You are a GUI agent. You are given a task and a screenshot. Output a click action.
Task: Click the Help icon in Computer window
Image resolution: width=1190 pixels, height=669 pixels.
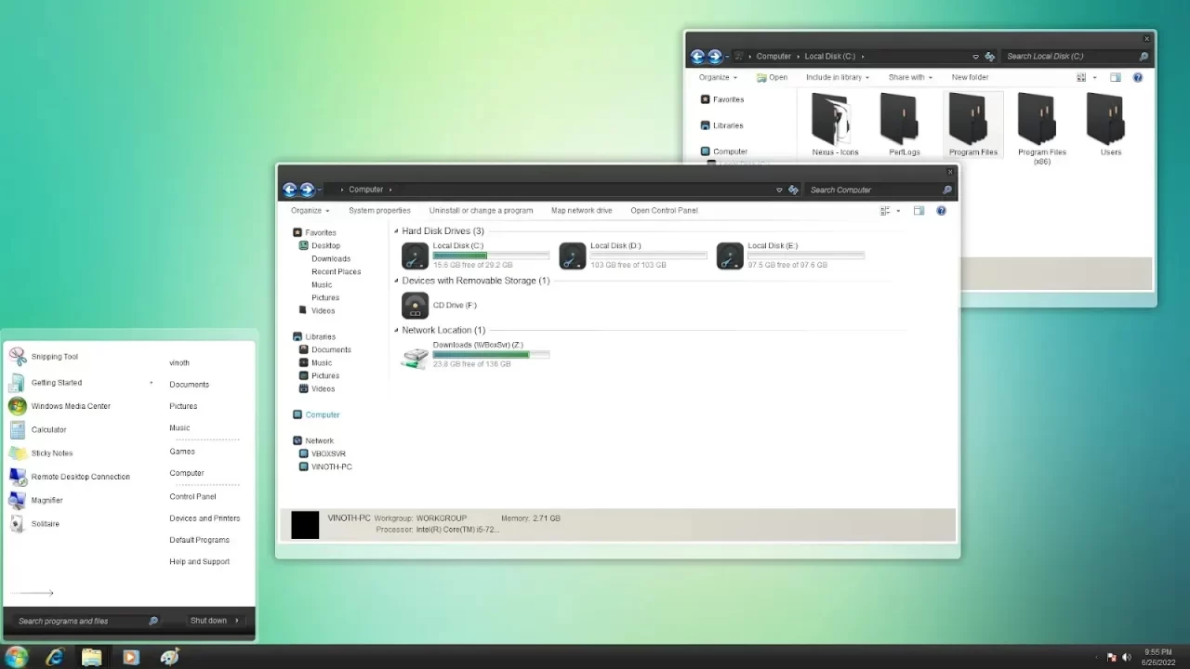click(941, 211)
